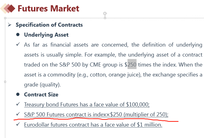
Task: Click the checkmark before 'As far as financial'
Action: click(18, 44)
